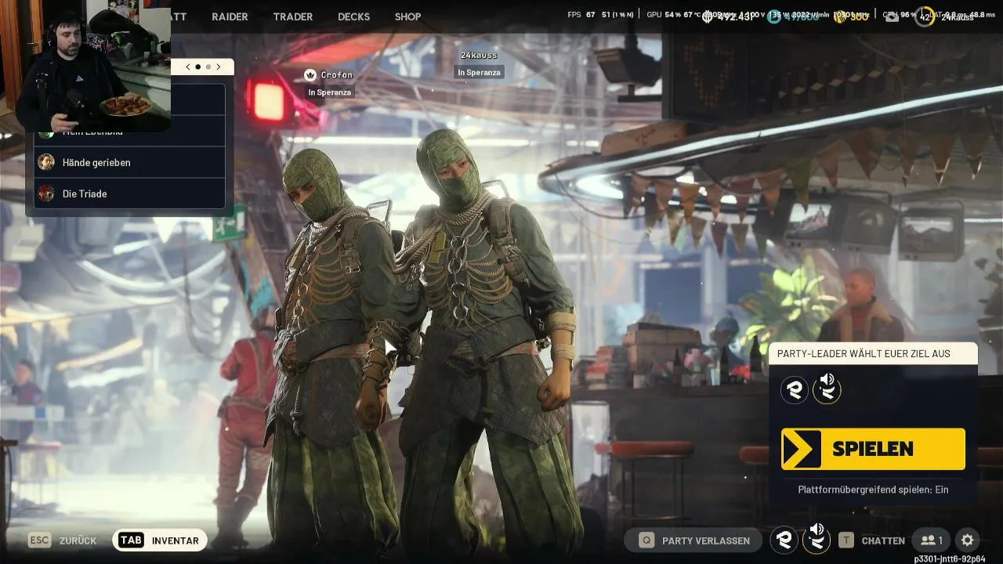Open the Trader tab

[293, 16]
